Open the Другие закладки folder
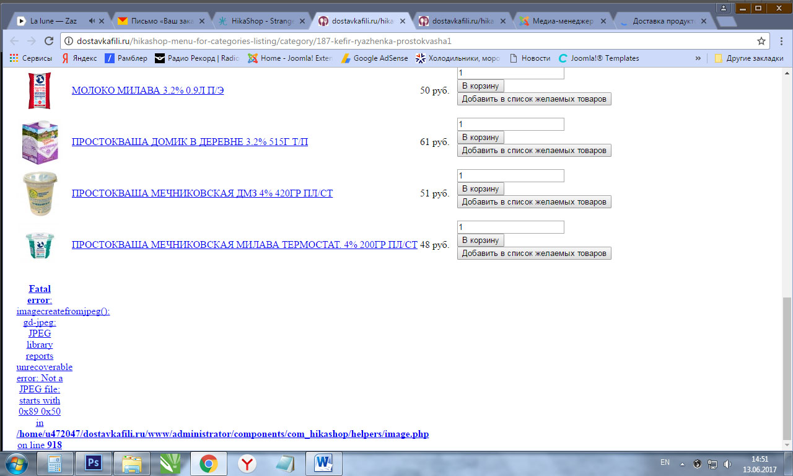Screen dimensions: 793x476 click(749, 58)
